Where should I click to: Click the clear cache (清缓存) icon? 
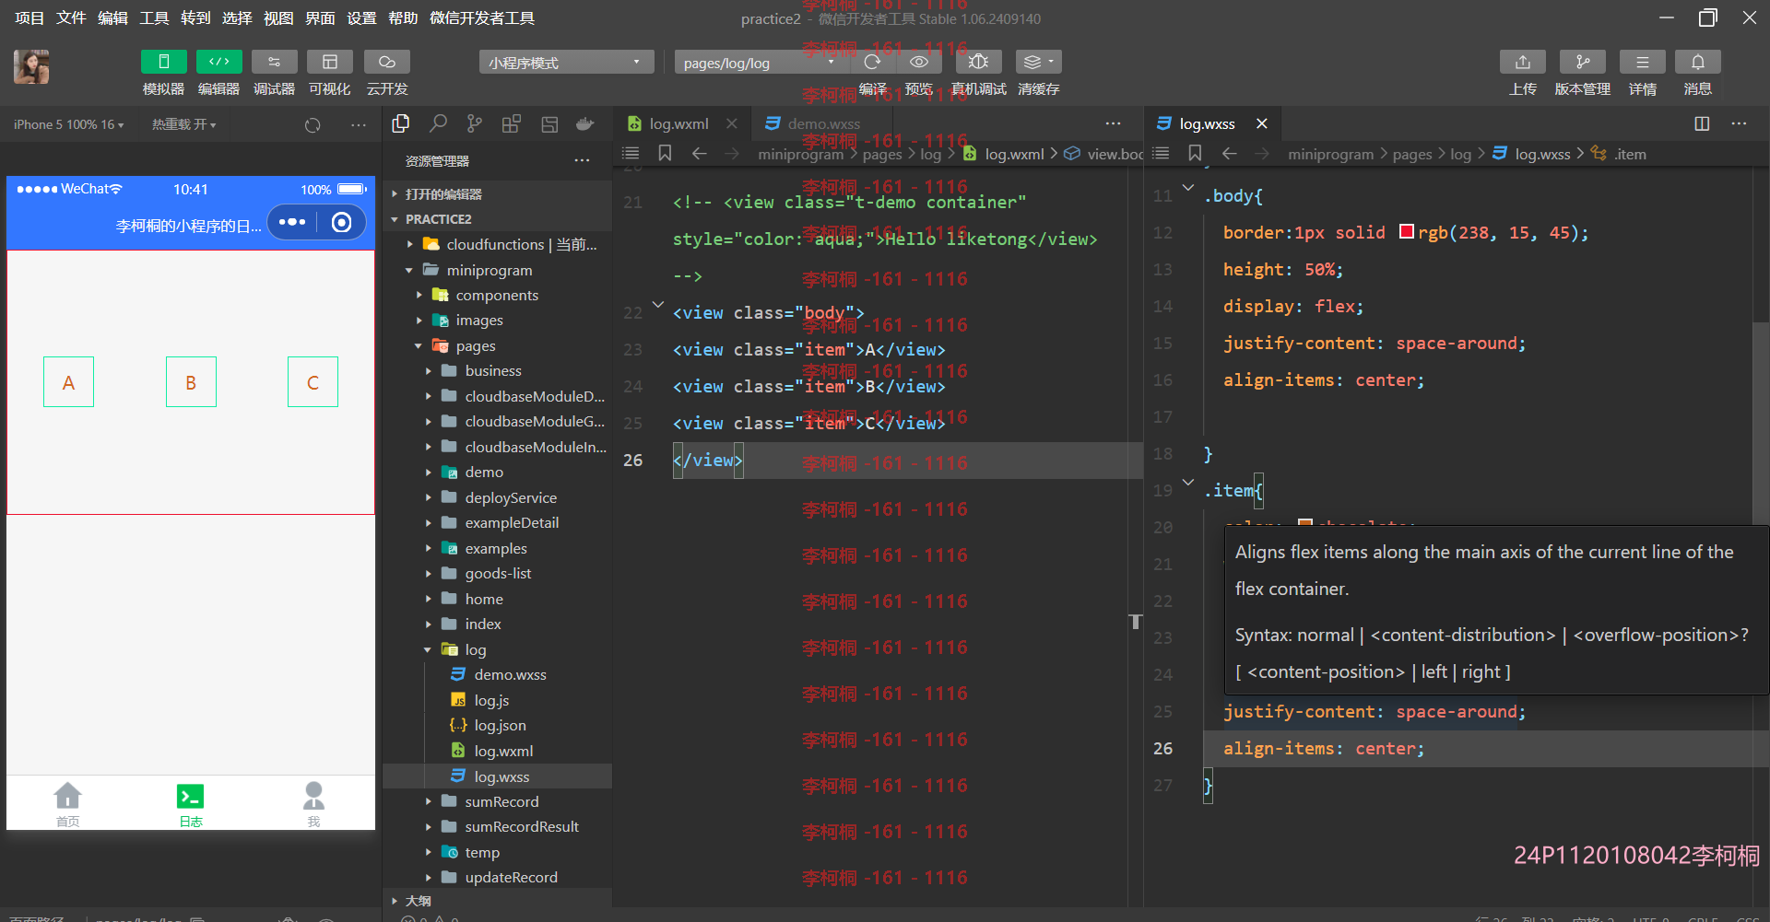(x=1038, y=62)
